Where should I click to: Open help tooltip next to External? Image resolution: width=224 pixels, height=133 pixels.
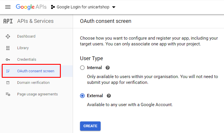[109, 96]
